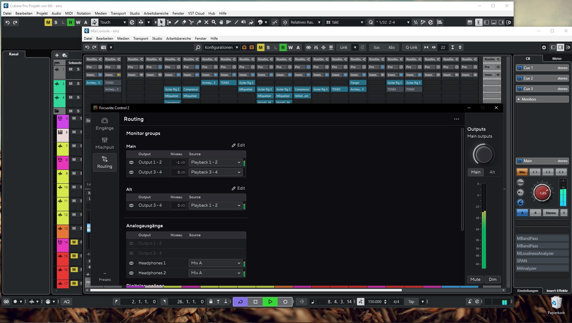Open Arbeitsbereiche menu in Cubase project window
Viewport: 572px width, 323px height.
[156, 13]
